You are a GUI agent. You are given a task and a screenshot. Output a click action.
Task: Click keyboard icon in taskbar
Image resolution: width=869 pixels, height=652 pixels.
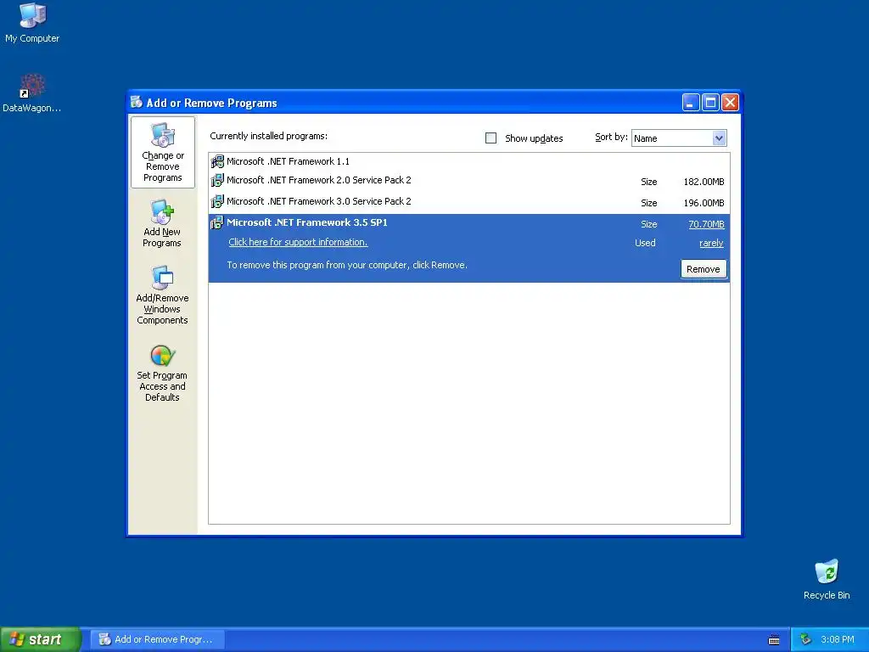[774, 640]
